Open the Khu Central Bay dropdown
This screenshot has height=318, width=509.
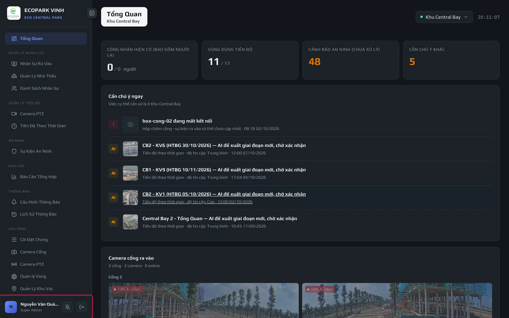(444, 17)
